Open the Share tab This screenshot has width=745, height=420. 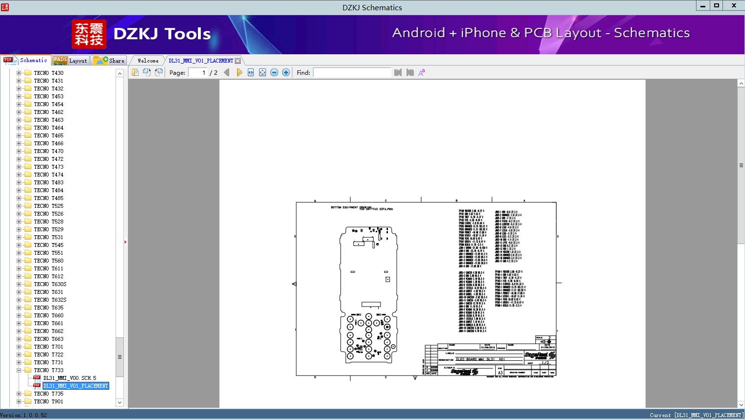[109, 61]
